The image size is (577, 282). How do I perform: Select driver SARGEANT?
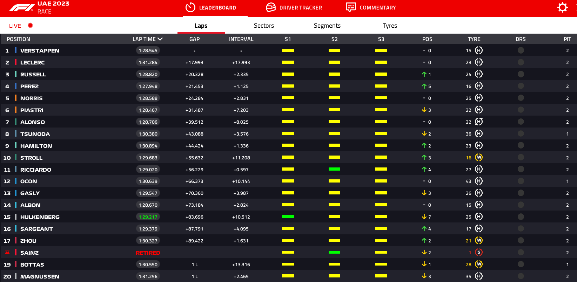[36, 229]
